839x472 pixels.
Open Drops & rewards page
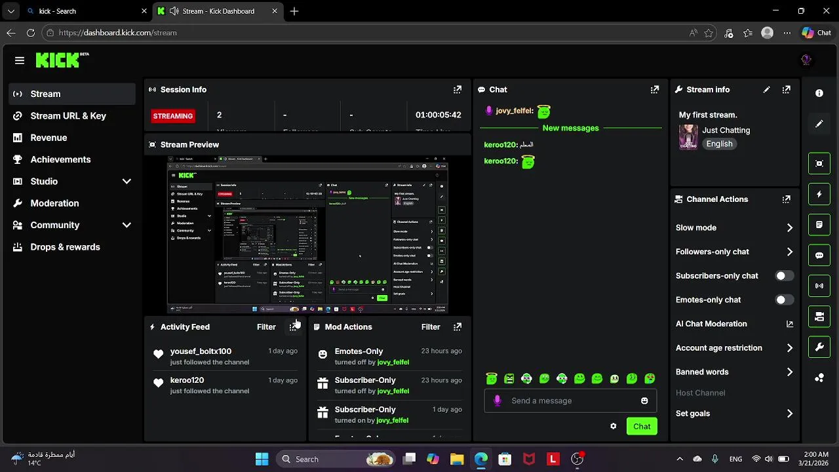72,247
